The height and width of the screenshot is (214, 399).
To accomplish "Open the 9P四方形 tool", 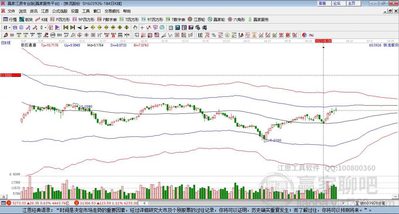I will coord(83,19).
